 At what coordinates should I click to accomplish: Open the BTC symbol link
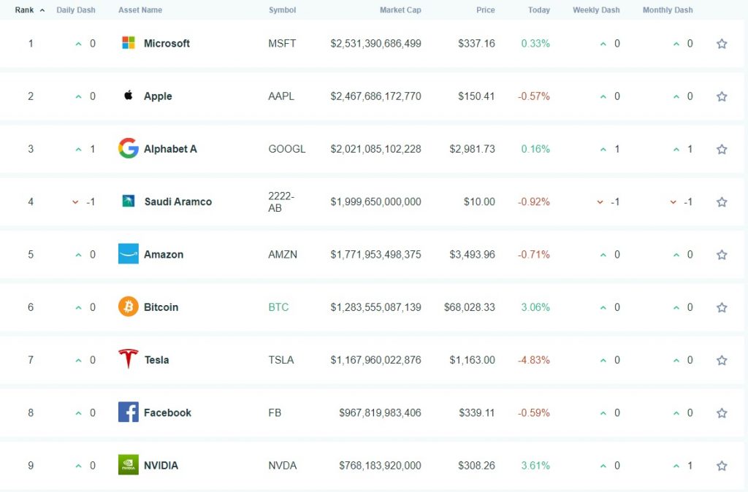click(x=278, y=307)
